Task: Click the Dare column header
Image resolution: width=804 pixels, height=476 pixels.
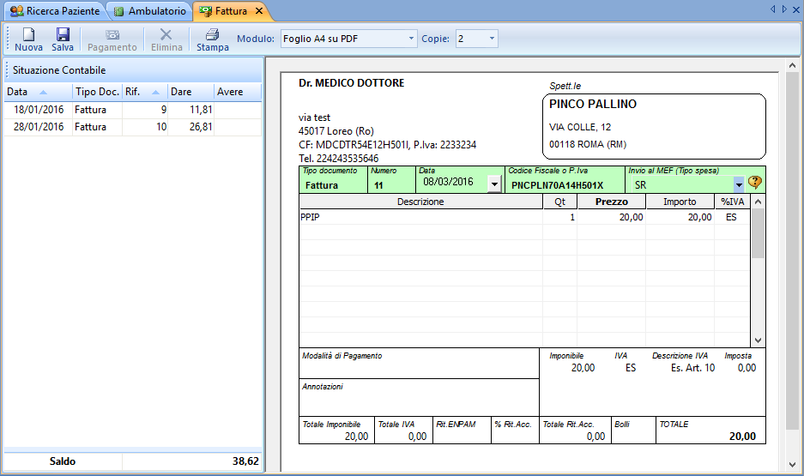Action: tap(190, 92)
